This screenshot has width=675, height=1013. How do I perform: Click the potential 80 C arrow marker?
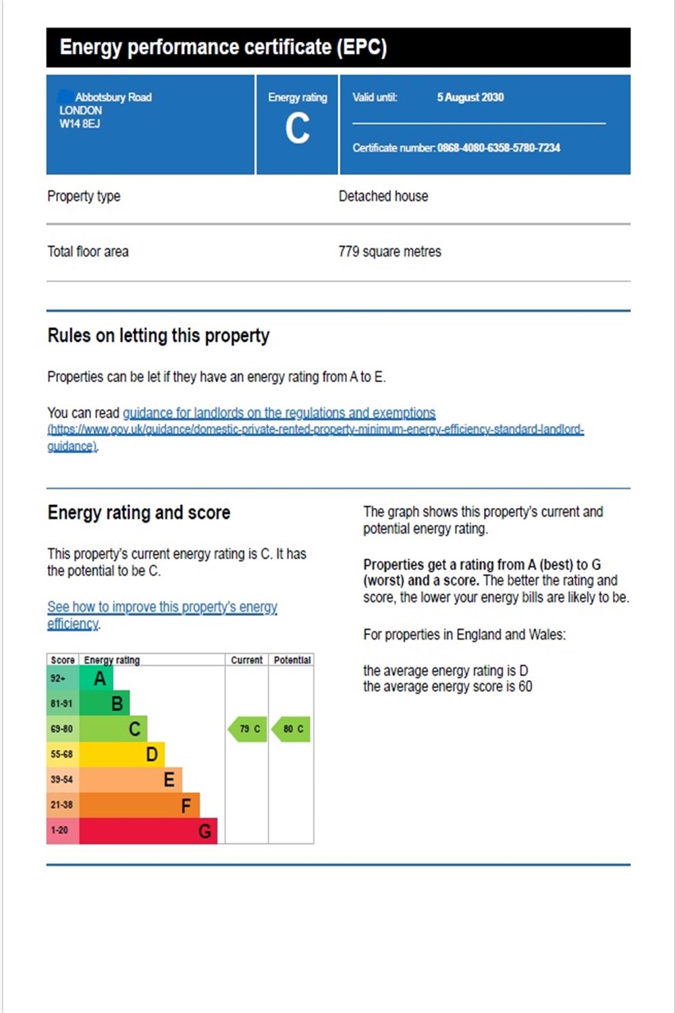click(291, 729)
